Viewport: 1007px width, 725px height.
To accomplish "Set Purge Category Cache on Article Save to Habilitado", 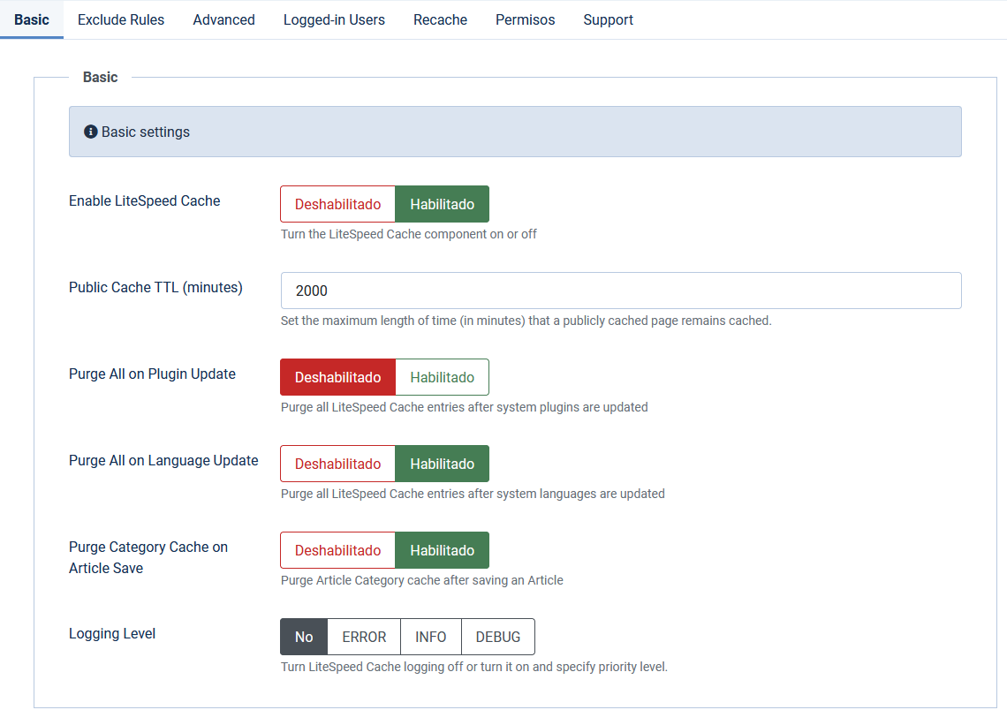I will click(x=442, y=550).
